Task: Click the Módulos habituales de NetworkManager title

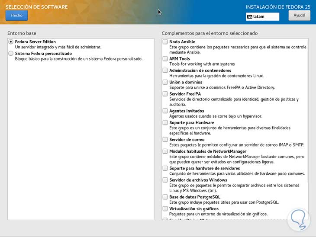Action: [x=208, y=151]
